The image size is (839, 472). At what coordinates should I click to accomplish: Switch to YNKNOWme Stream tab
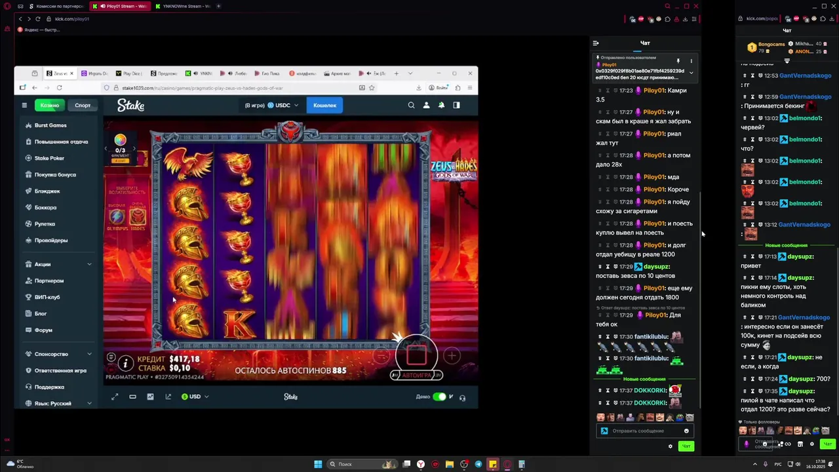pos(183,6)
